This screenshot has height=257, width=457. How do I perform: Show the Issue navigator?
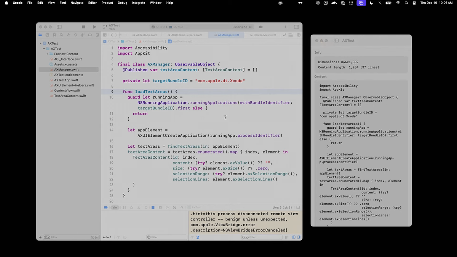pos(69,35)
